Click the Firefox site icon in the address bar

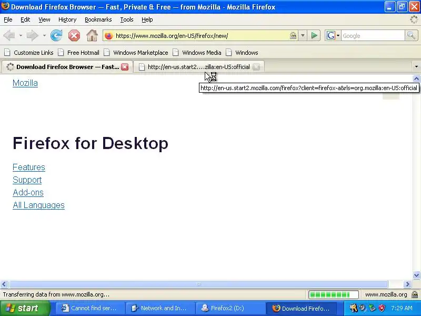109,36
